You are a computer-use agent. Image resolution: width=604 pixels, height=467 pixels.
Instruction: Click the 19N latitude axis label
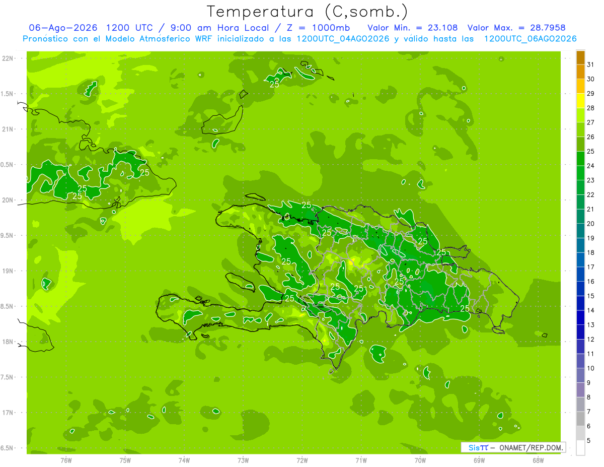pos(8,271)
